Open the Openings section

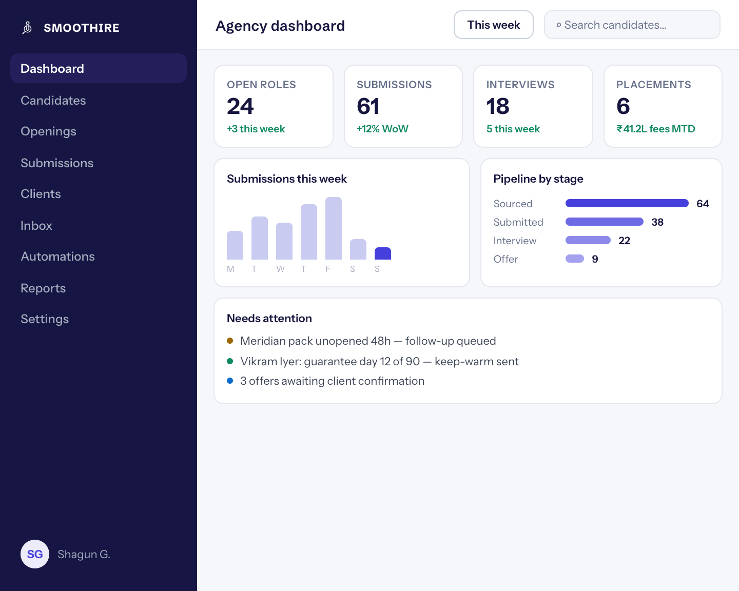99,131
